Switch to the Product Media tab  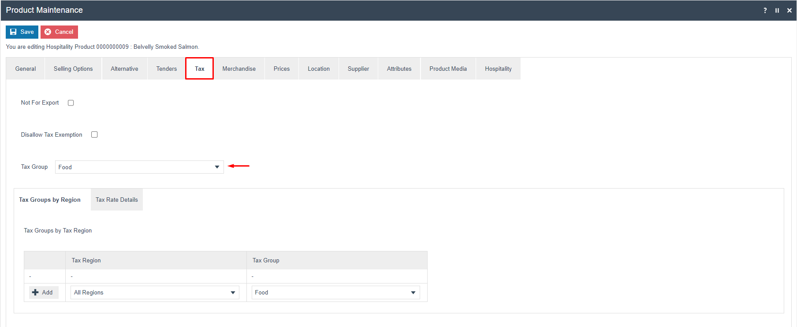(x=448, y=69)
